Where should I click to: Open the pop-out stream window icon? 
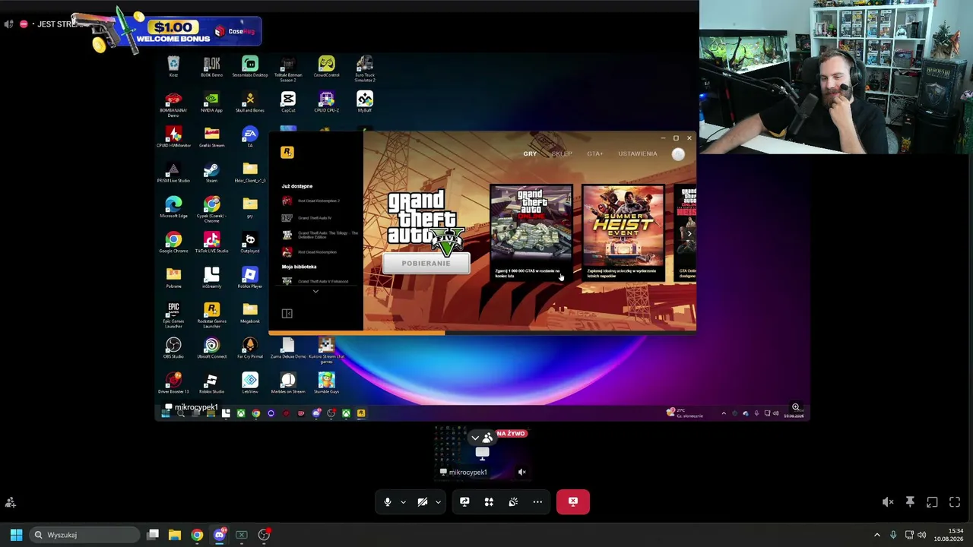[932, 502]
